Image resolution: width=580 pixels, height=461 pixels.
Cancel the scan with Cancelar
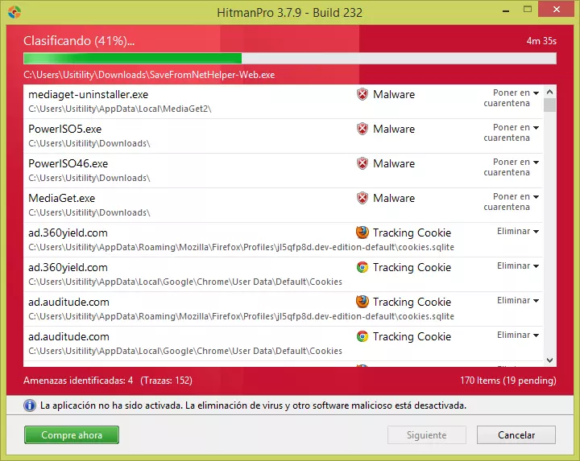(516, 434)
